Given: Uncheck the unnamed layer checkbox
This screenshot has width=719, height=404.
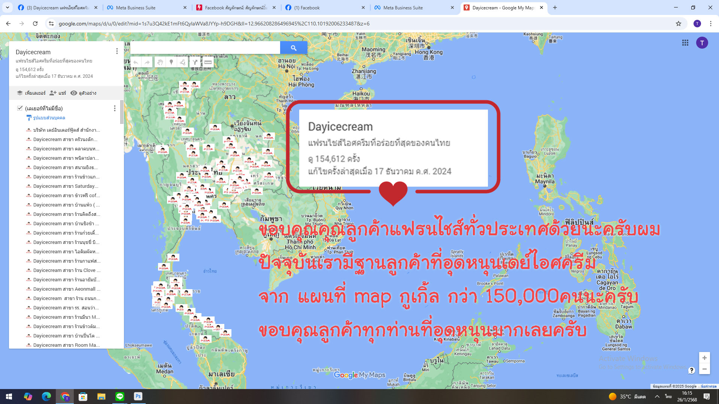Looking at the screenshot, I should tap(20, 108).
